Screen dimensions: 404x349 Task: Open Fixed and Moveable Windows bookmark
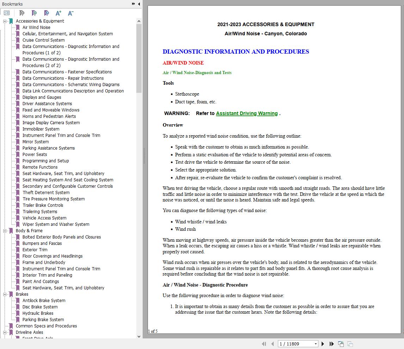tap(51, 110)
